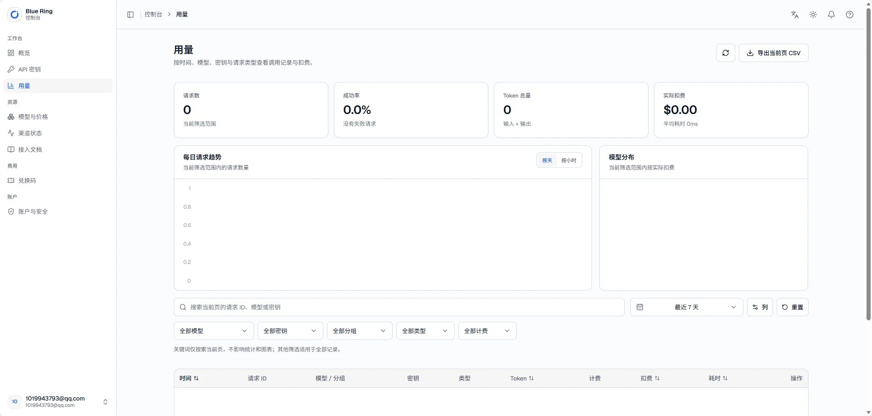
Task: Switch chart to 按小时 view
Action: (x=569, y=160)
